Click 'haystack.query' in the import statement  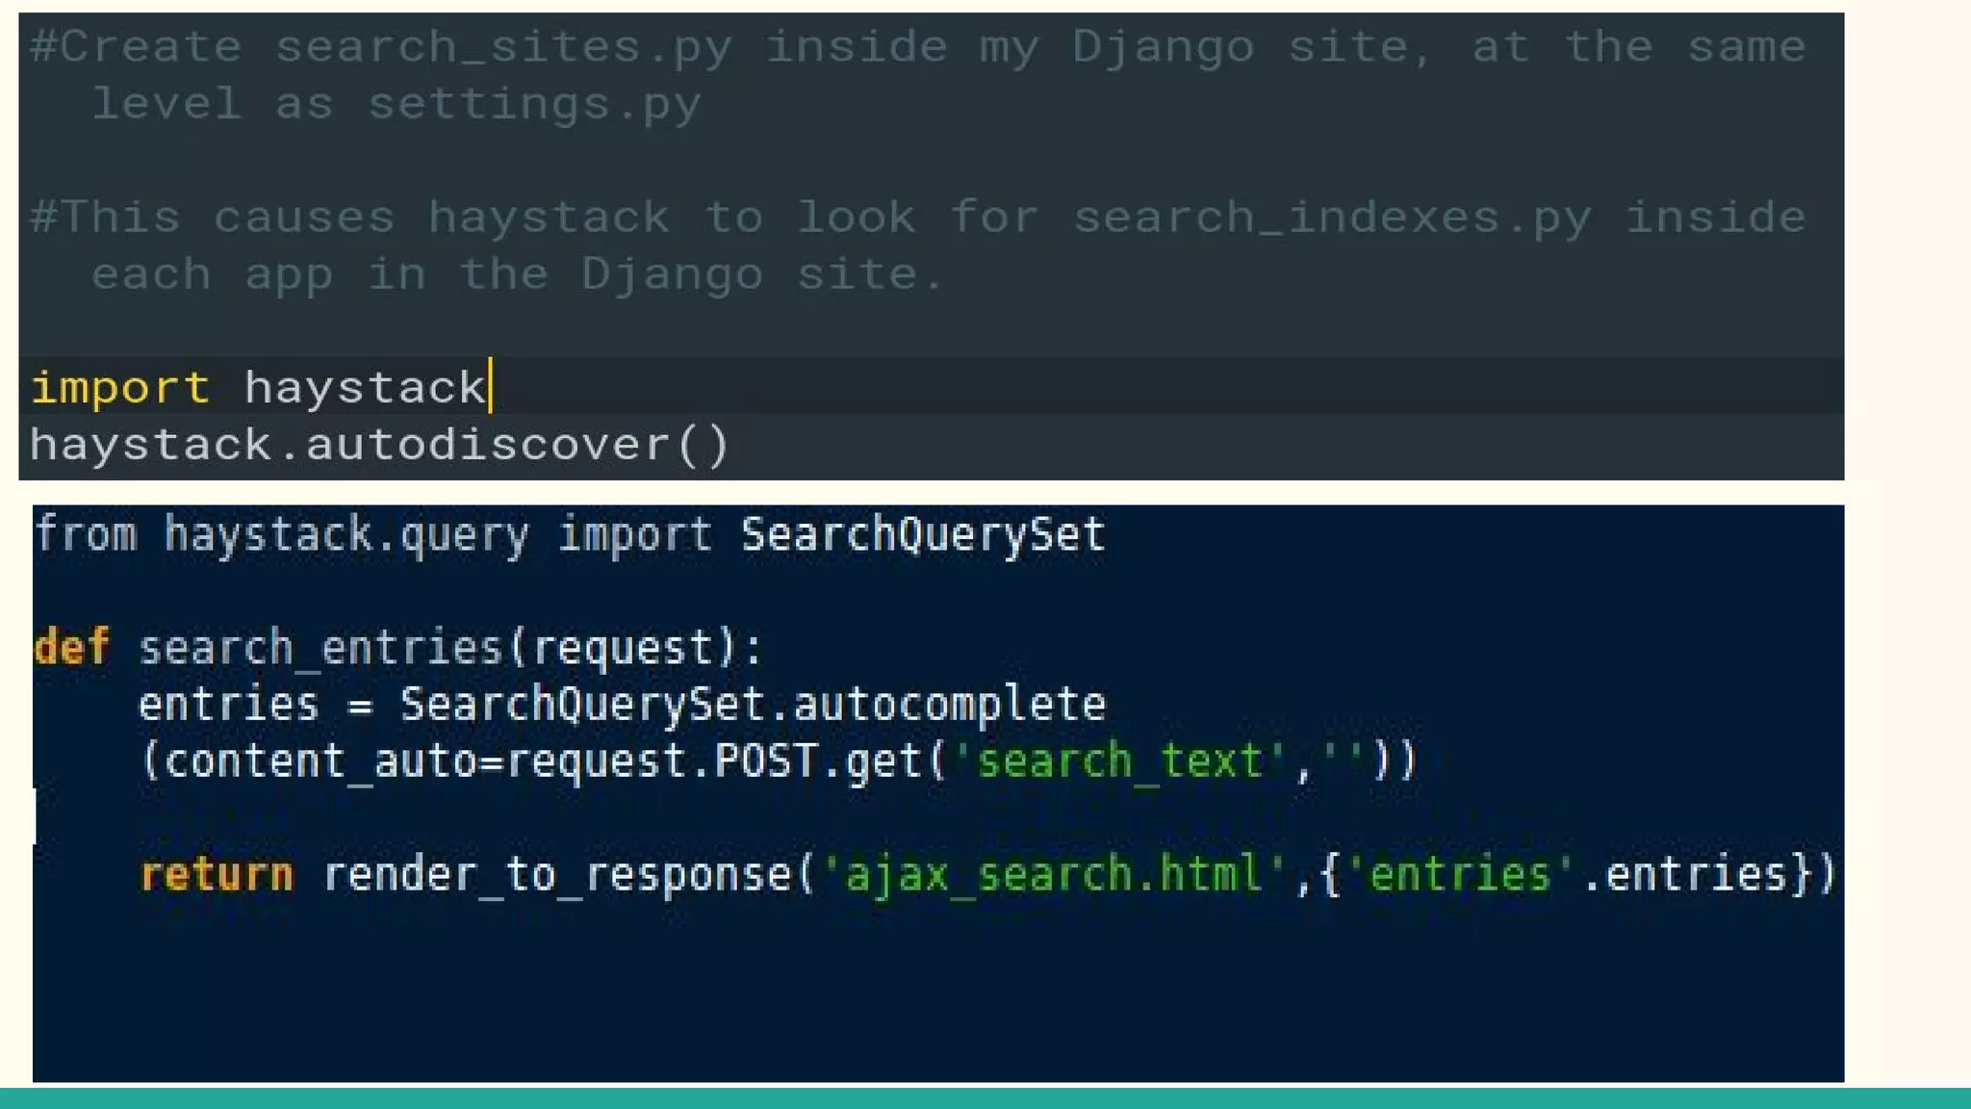[x=346, y=534]
